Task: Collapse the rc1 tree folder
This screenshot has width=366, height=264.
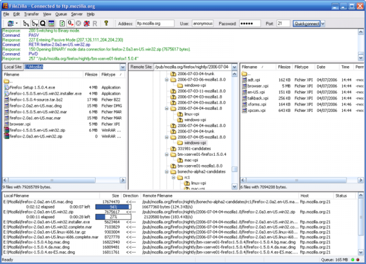Action: click(x=173, y=177)
